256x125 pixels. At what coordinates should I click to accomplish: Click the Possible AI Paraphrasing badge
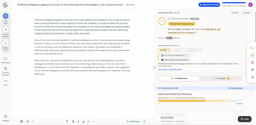coord(181,24)
